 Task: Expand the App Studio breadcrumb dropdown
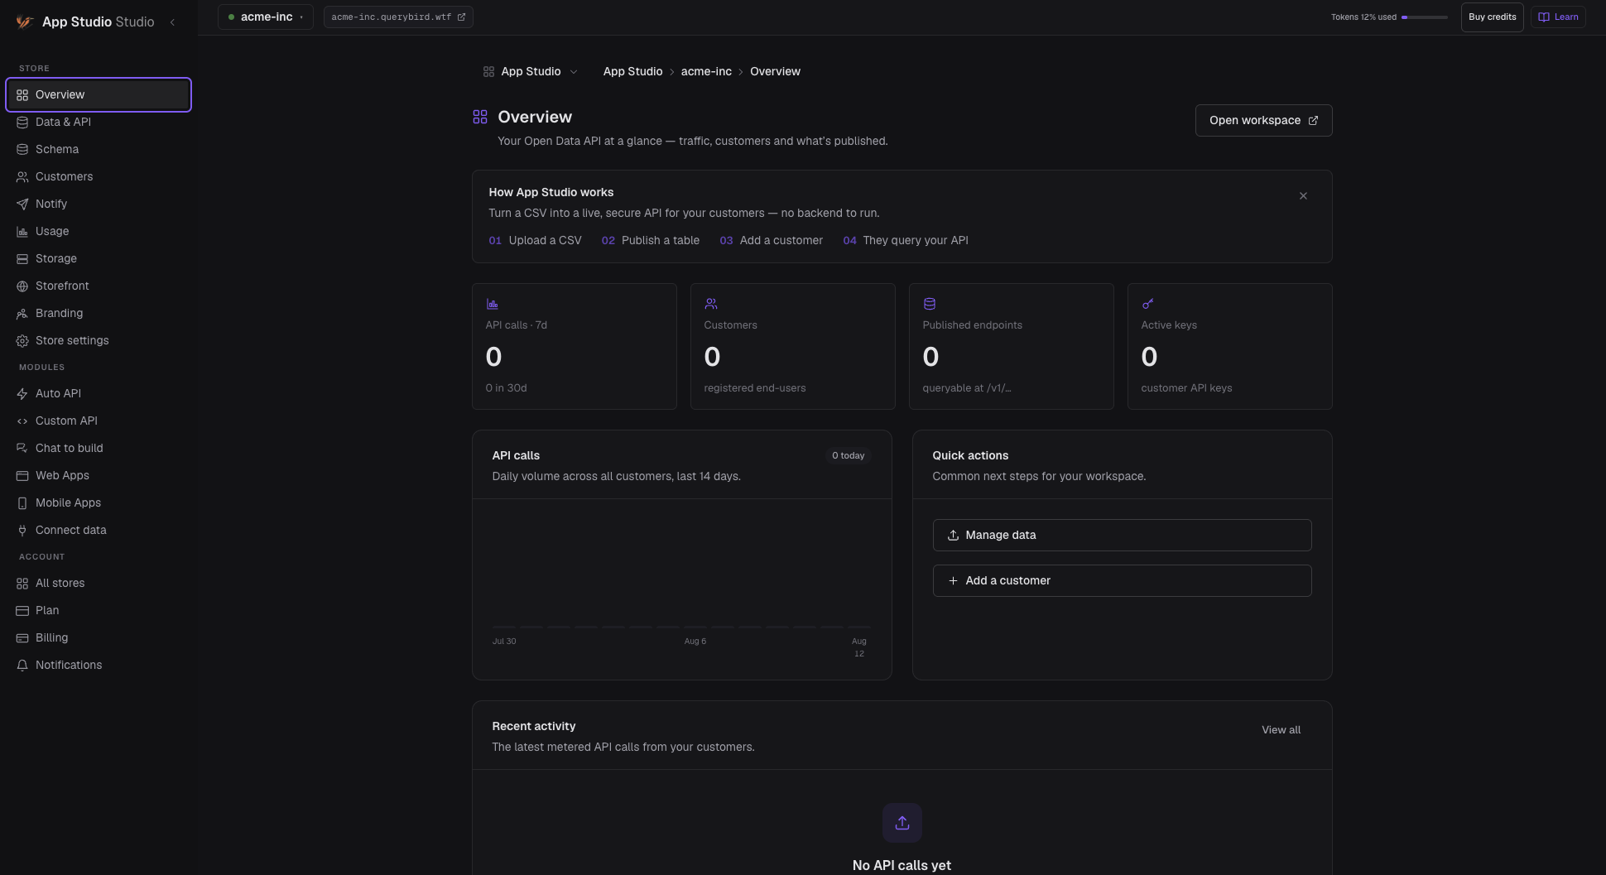531,71
